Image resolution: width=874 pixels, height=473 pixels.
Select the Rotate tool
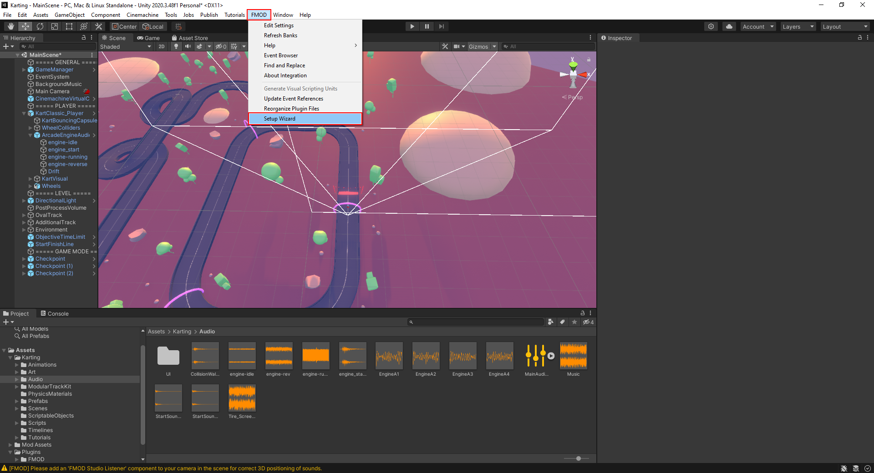click(40, 26)
